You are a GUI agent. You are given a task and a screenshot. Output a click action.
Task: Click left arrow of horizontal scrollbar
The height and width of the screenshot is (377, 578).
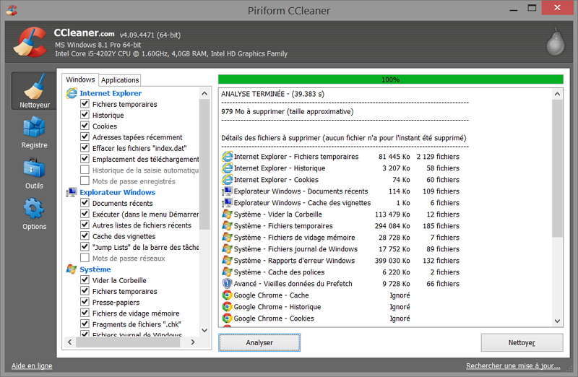[70, 342]
